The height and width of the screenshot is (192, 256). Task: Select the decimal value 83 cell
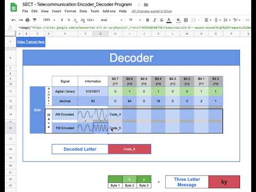[93, 101]
